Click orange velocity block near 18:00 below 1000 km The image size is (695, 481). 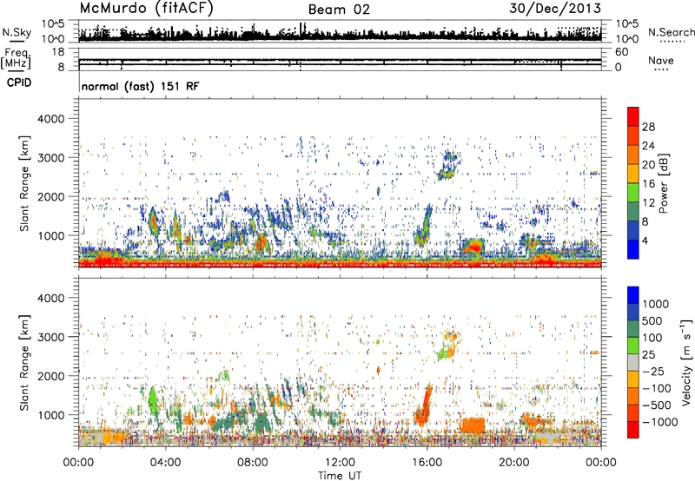click(473, 425)
